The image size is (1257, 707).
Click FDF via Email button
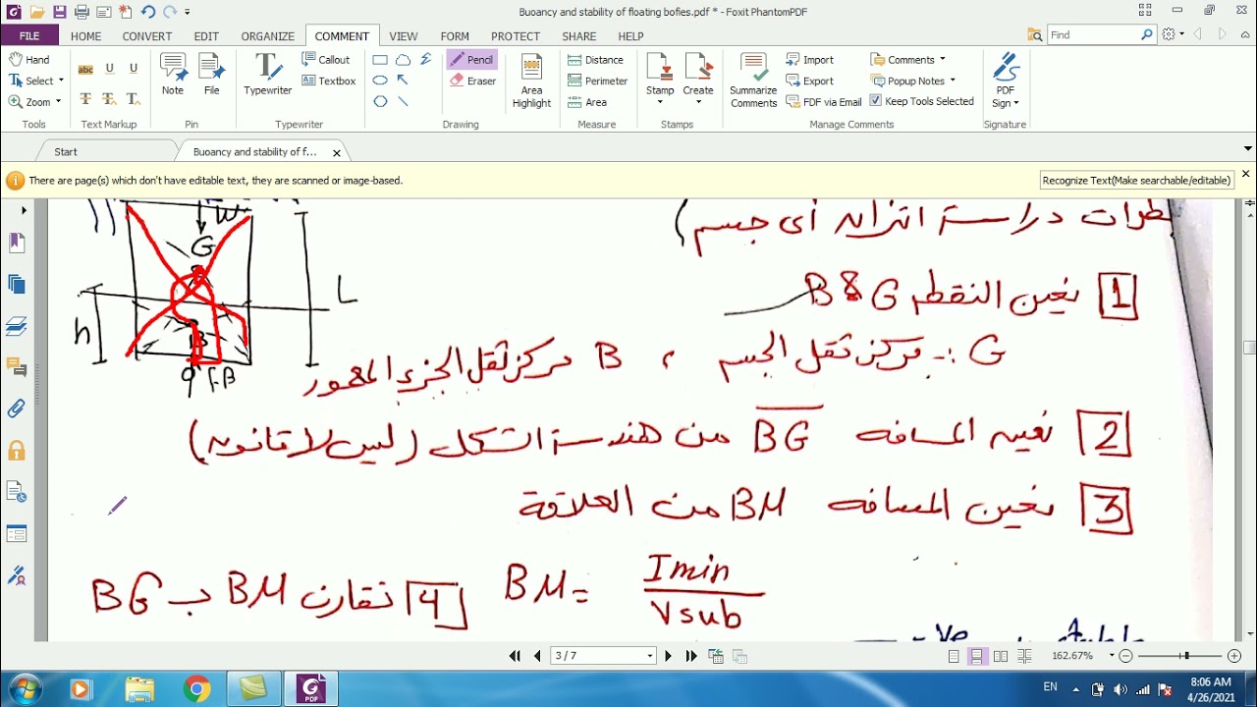point(824,102)
